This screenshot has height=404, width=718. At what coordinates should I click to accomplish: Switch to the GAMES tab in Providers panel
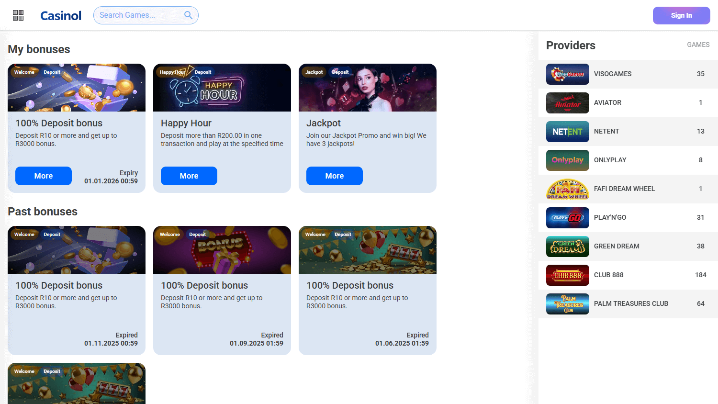click(698, 45)
